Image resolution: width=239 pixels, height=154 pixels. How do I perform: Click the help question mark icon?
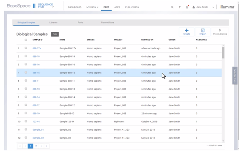click(x=180, y=7)
